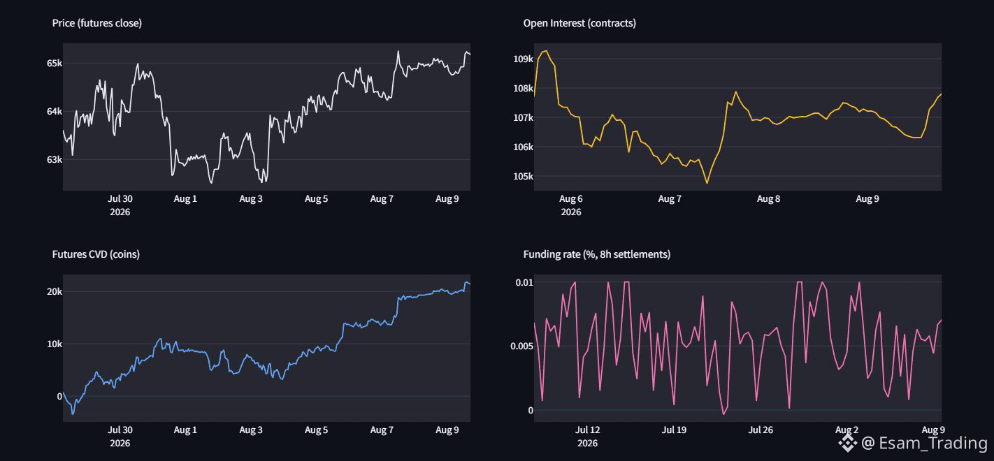Select the 10k label on Futures CVD axis
This screenshot has width=994, height=461.
pos(55,344)
